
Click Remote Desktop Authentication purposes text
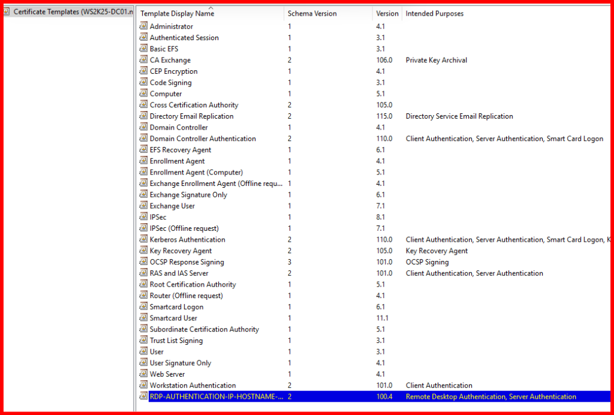tap(491, 397)
